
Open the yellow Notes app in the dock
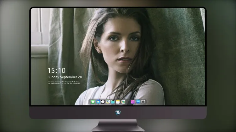(118, 102)
